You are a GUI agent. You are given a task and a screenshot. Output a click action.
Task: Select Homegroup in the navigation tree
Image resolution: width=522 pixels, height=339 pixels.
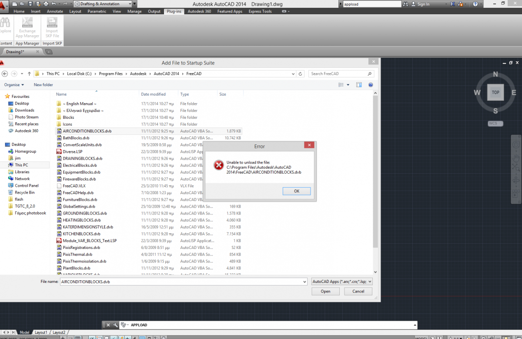point(25,151)
